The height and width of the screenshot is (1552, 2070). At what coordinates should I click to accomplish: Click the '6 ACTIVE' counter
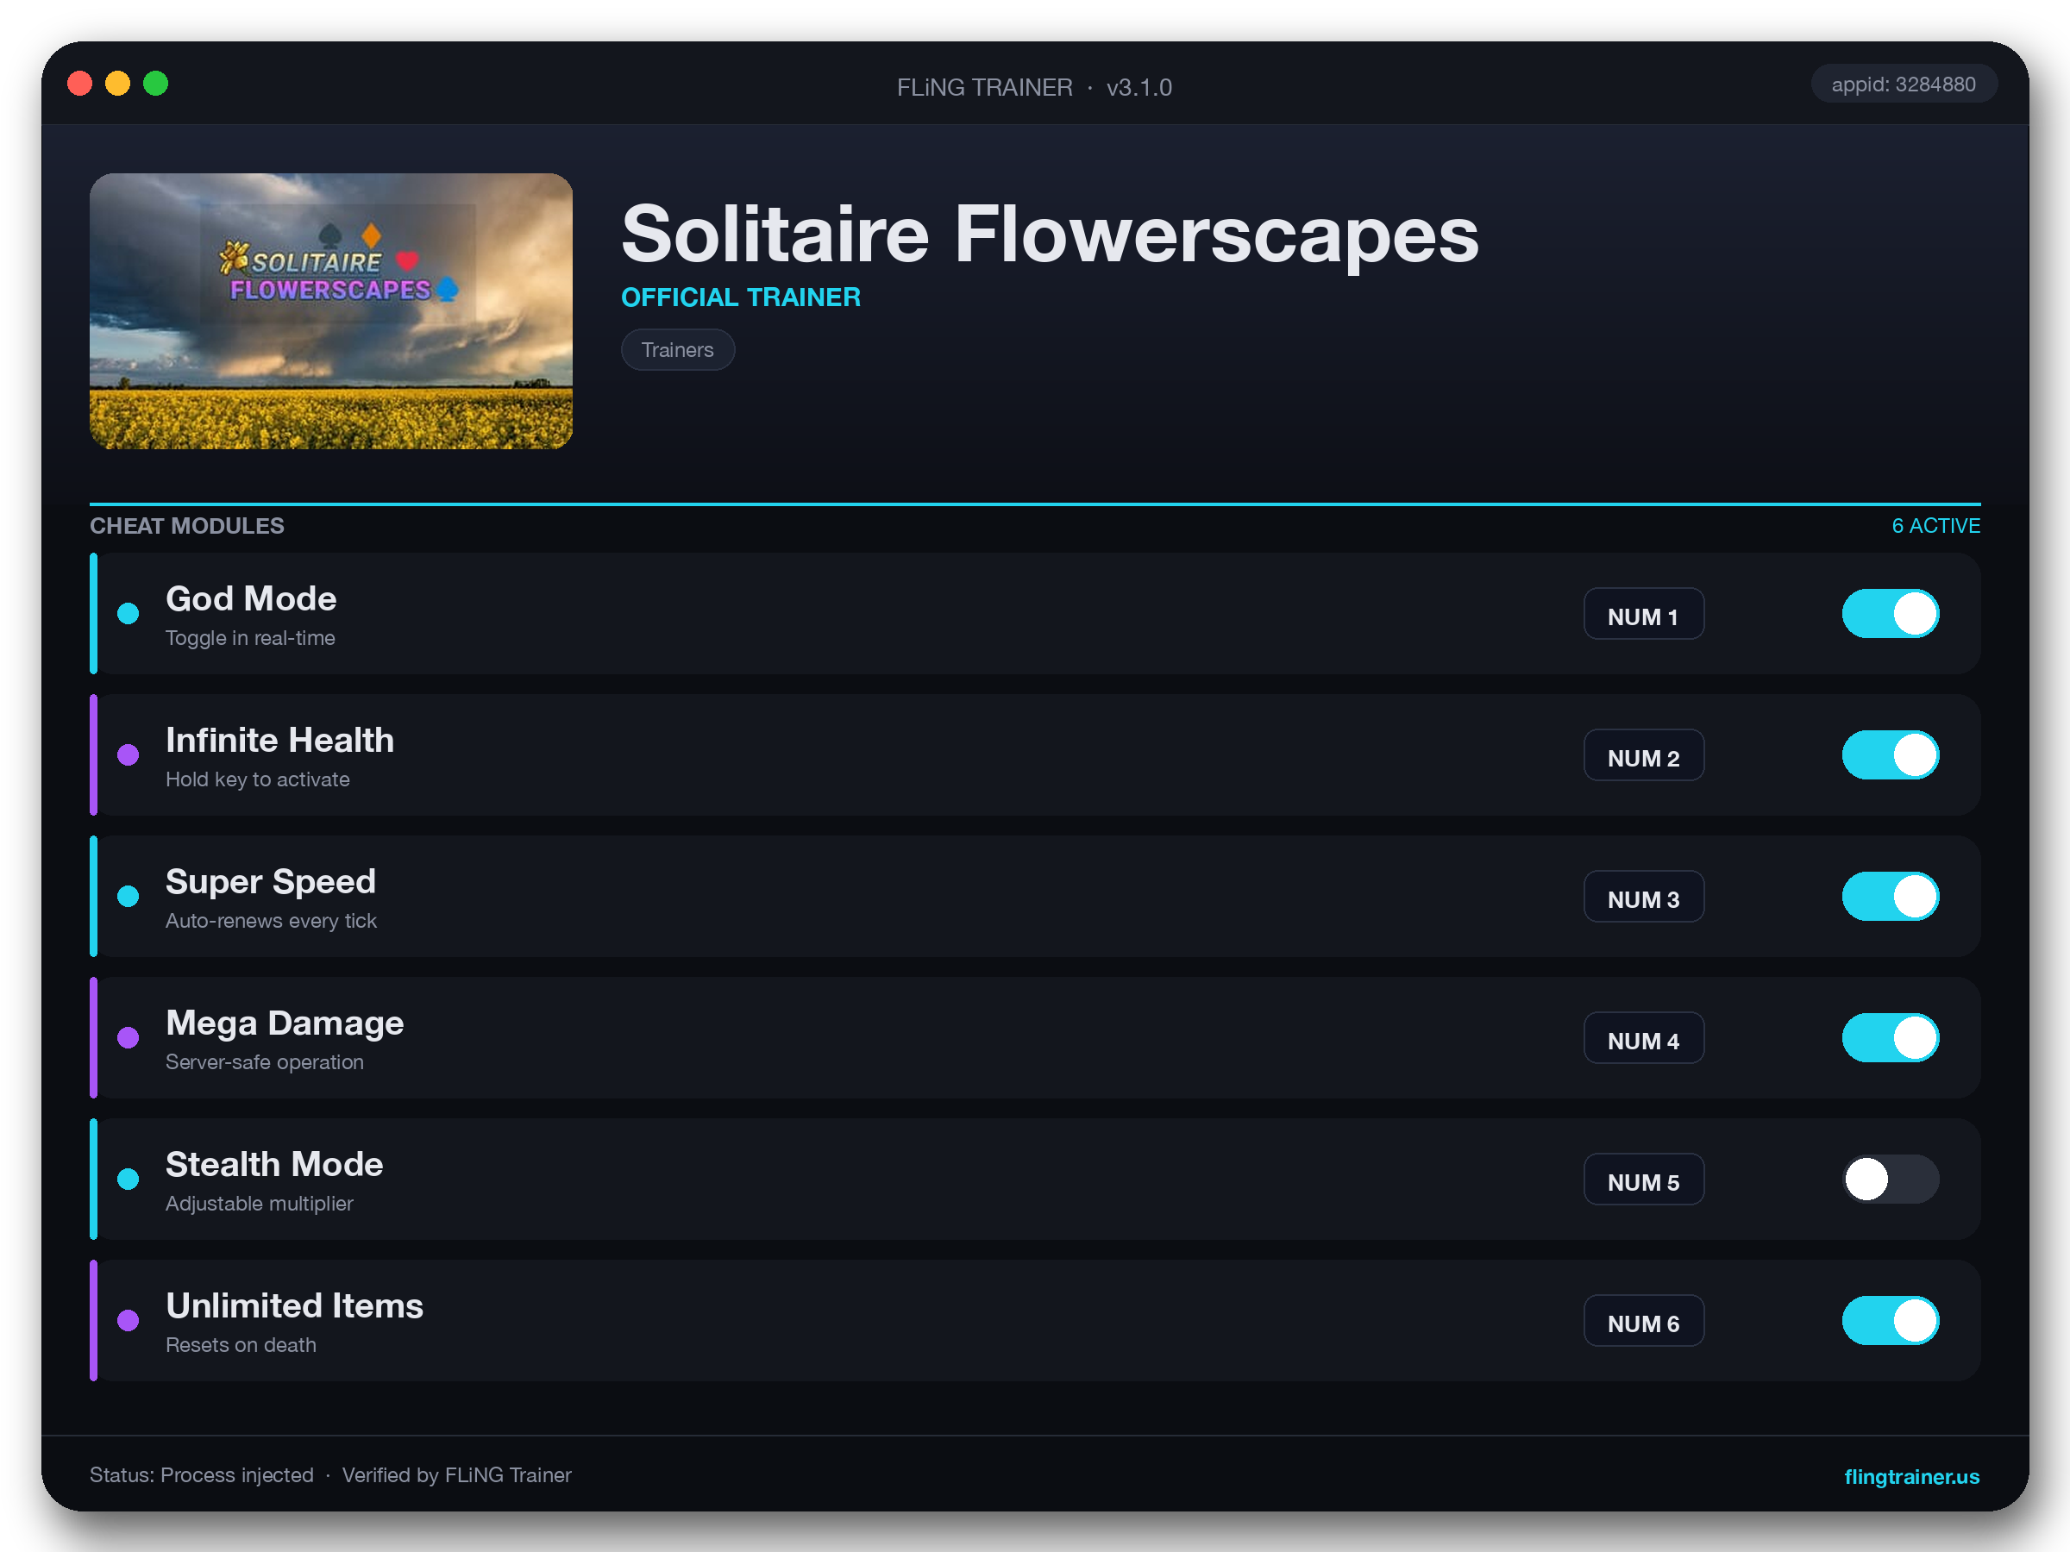tap(1935, 526)
